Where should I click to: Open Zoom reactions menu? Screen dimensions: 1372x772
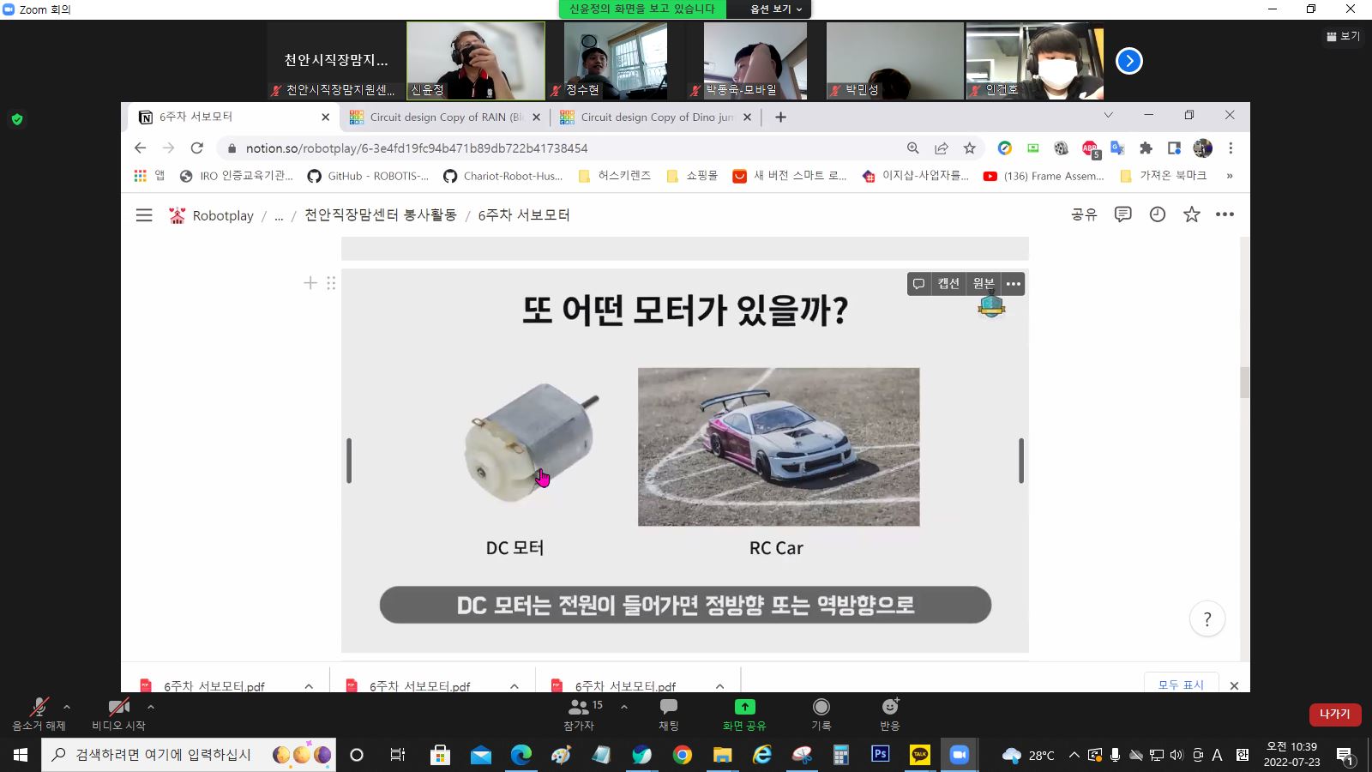889,713
